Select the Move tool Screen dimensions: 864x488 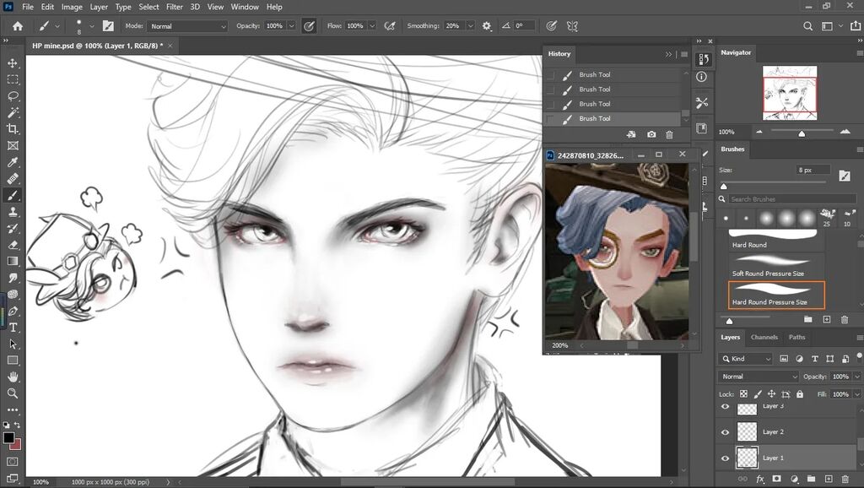tap(13, 63)
